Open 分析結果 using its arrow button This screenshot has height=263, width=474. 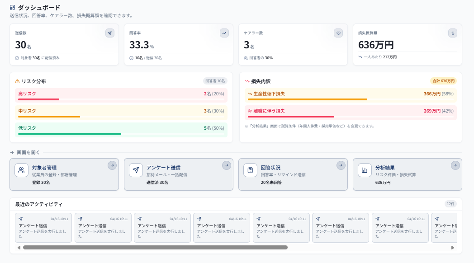click(455, 165)
